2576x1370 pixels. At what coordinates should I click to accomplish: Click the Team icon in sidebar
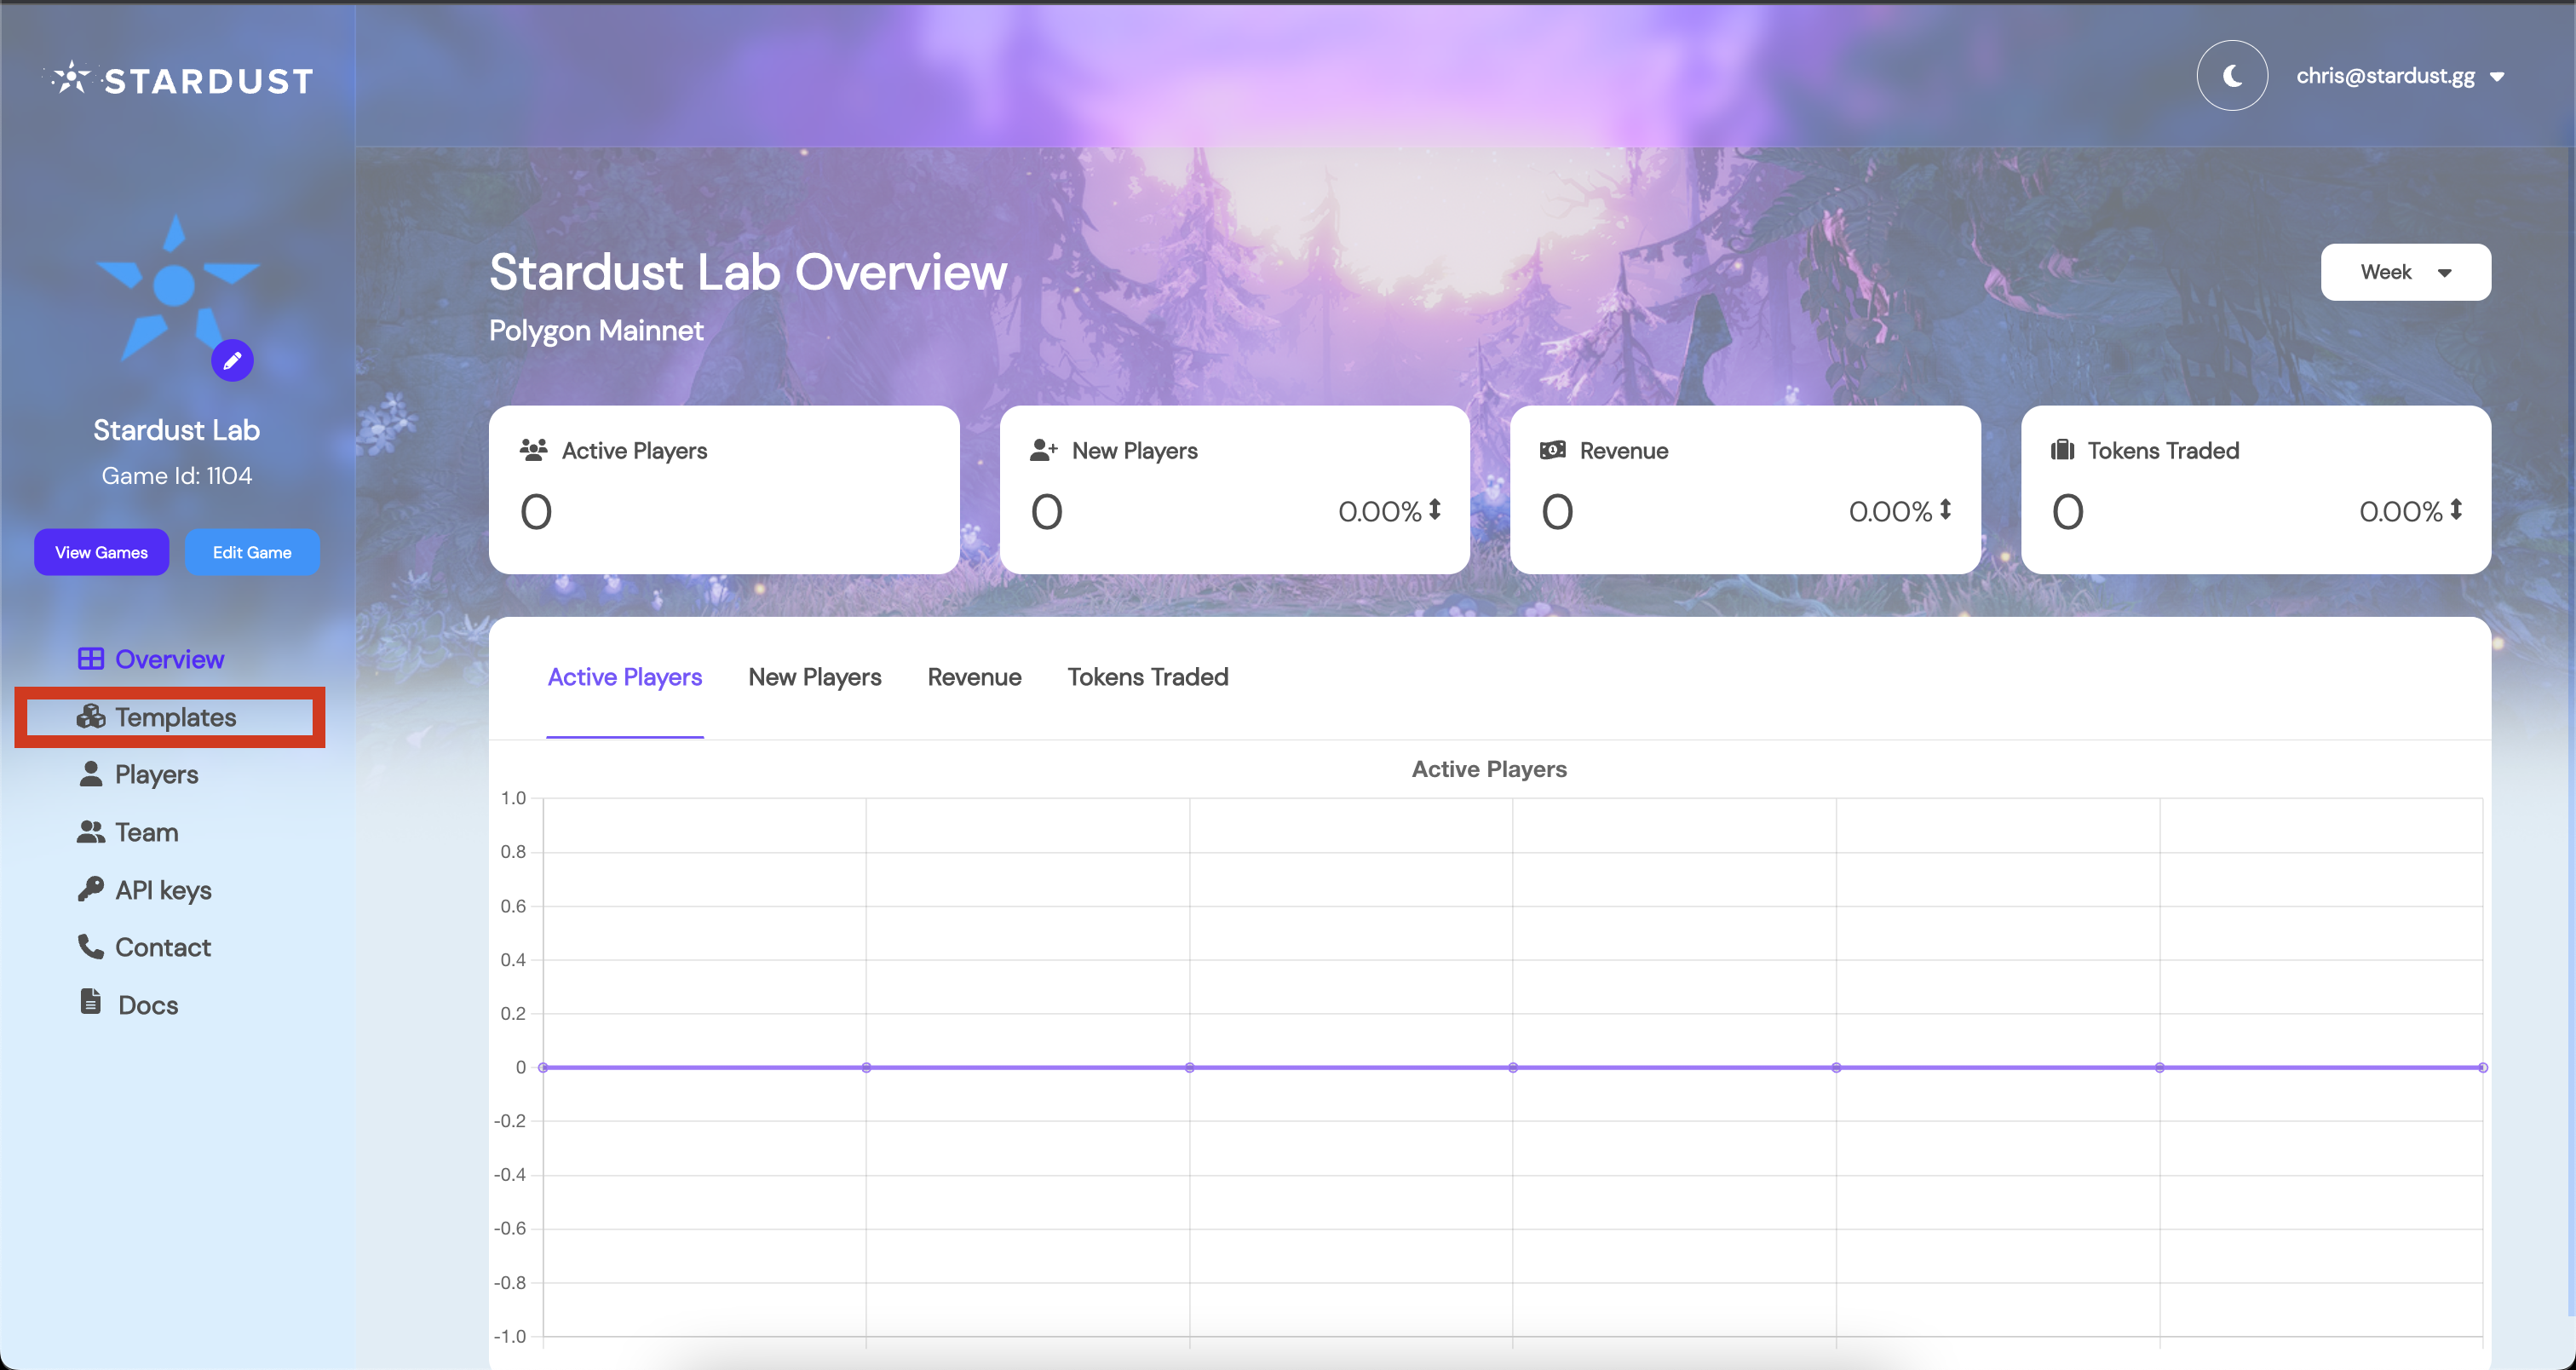click(91, 831)
